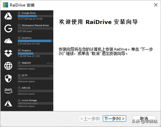
Task: Click the RaiDrive logo in the title bar
Action: tap(6, 5)
